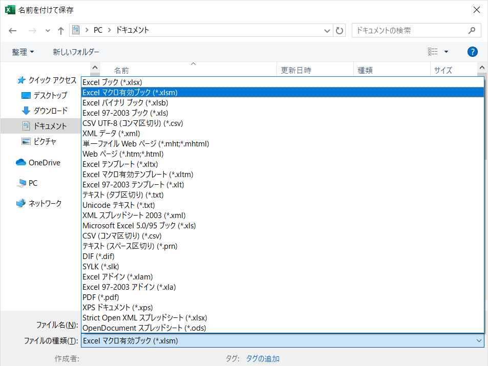The image size is (488, 366).
Task: Go up one folder level
Action: tap(61, 31)
